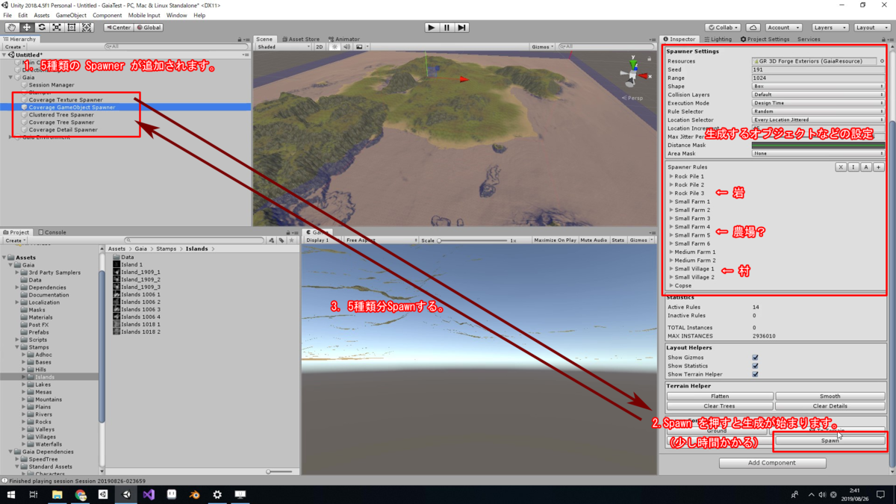Viewport: 896px width, 504px height.
Task: Click the Flatten terrain button
Action: [720, 396]
